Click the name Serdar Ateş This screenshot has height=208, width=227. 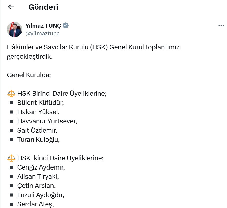35,204
